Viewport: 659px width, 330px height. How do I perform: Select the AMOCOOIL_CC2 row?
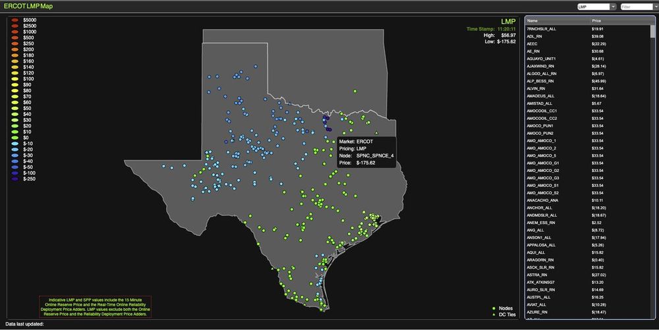point(588,119)
